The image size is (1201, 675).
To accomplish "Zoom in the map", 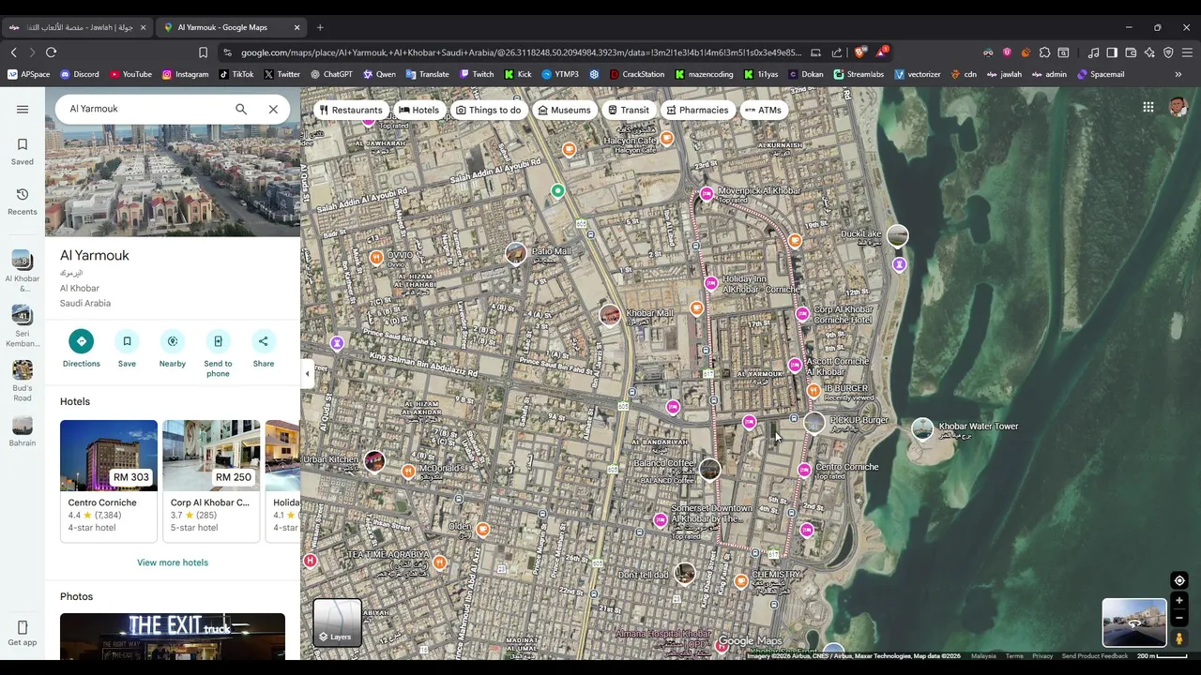I will pos(1179,601).
